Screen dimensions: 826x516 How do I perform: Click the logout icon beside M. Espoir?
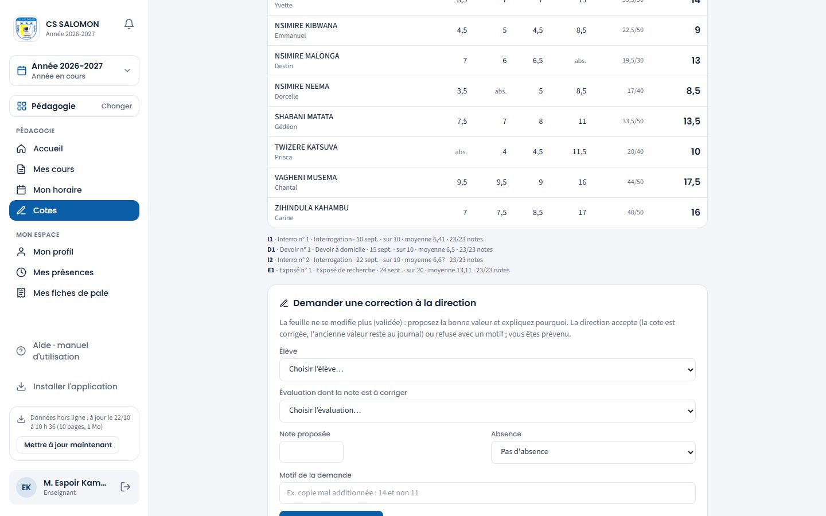pos(126,487)
